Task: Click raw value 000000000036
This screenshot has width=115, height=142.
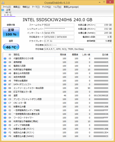Action: (x=101, y=114)
